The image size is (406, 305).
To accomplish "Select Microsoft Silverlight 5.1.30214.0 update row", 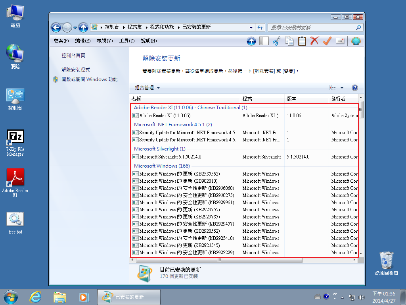I will click(244, 156).
